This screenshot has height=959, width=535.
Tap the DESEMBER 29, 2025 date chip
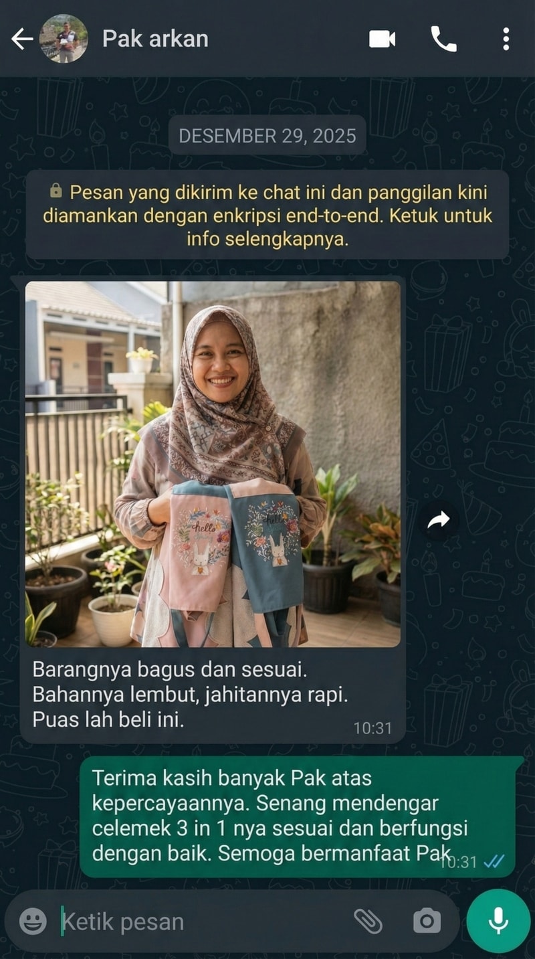(267, 136)
